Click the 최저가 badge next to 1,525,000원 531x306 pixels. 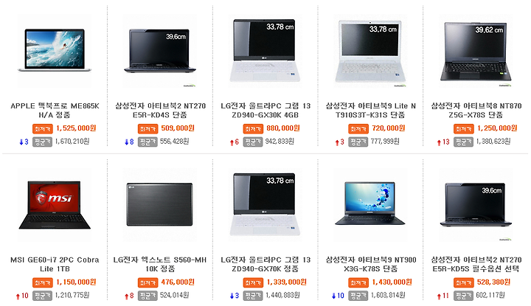click(42, 128)
